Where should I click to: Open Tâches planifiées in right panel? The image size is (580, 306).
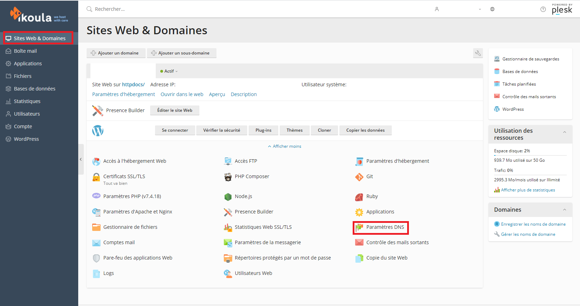click(515, 84)
